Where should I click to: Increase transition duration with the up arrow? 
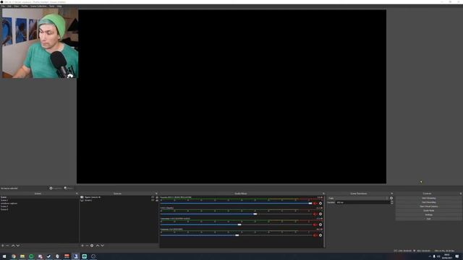pyautogui.click(x=392, y=201)
